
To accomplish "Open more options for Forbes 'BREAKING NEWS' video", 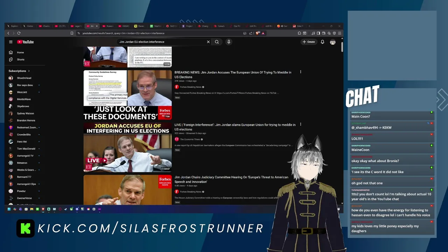I will [300, 72].
